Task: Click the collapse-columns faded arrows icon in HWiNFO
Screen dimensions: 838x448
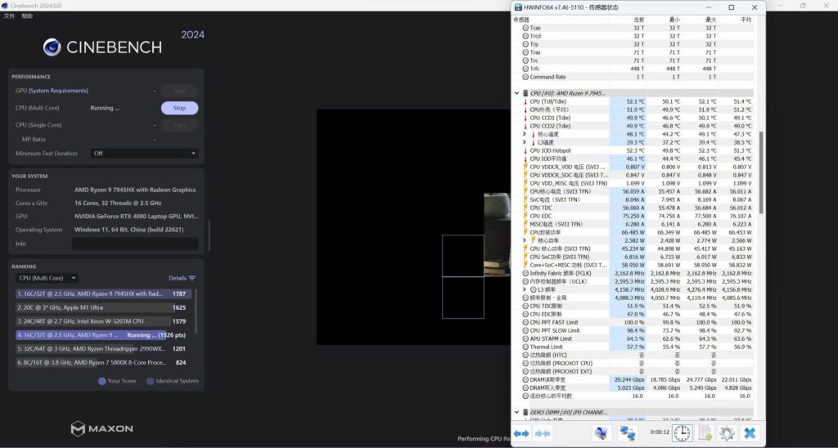Action: 542,433
